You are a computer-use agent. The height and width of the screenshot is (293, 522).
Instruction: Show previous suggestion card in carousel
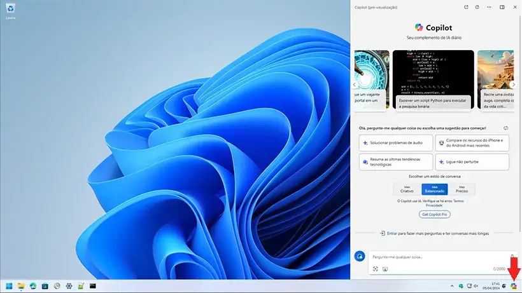click(x=355, y=85)
